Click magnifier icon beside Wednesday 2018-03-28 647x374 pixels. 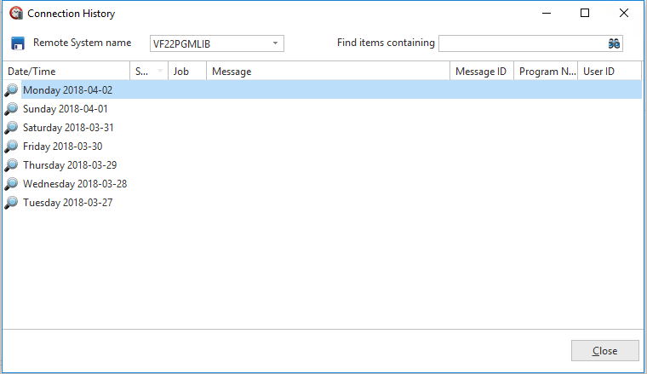coord(11,184)
